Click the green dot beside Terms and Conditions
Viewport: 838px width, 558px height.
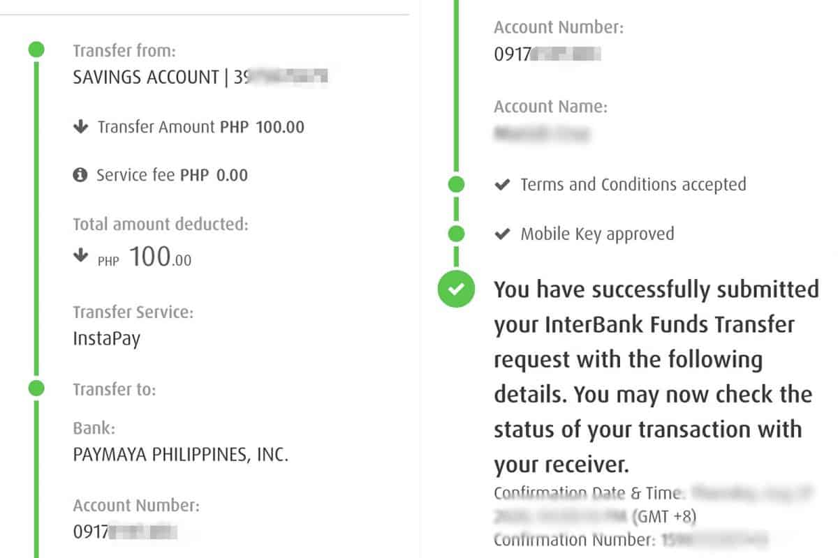(456, 185)
